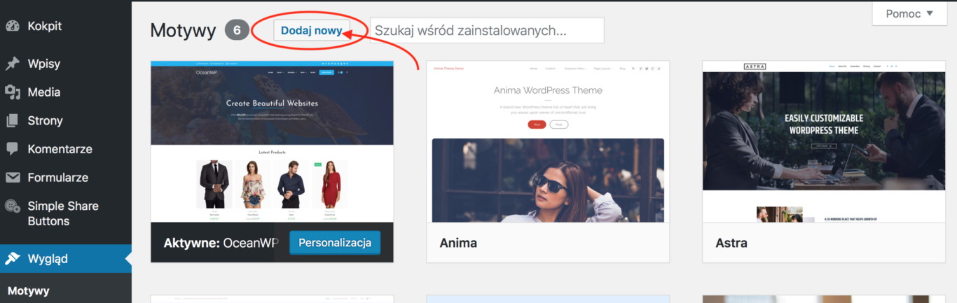Open the Astra theme screenshot
Screen dimensions: 957x303
[824, 142]
